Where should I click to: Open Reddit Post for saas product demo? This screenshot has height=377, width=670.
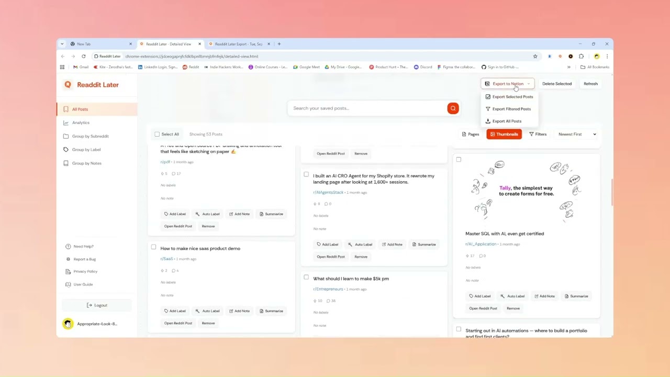(x=178, y=323)
